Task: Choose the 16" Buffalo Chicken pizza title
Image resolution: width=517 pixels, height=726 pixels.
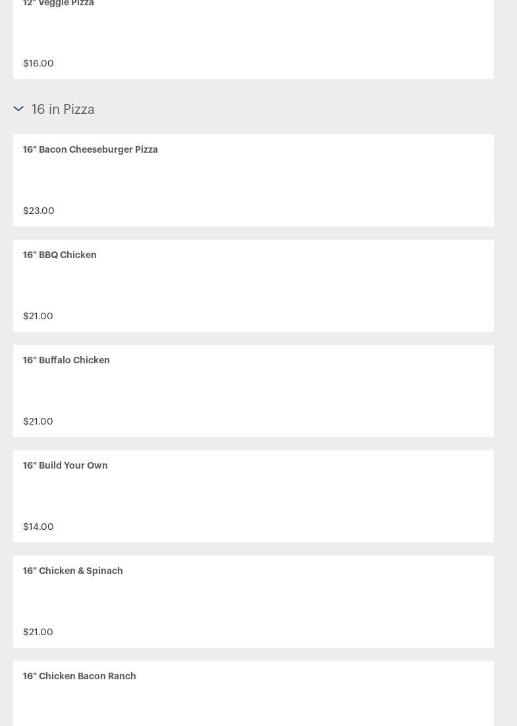Action: 67,360
